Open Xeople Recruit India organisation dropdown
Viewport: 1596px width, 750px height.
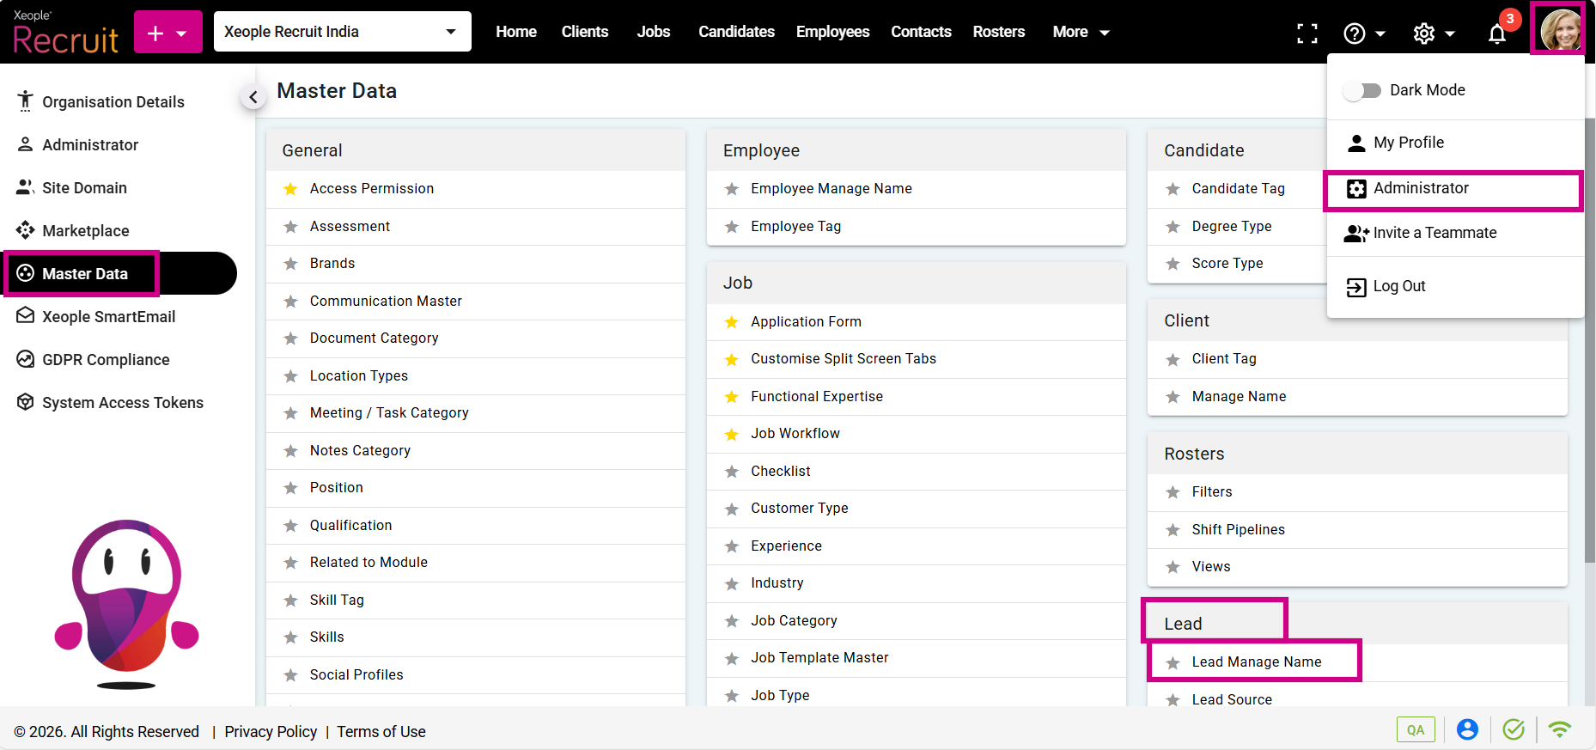pos(342,32)
